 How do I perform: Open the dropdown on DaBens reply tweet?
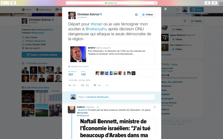tap(155, 107)
